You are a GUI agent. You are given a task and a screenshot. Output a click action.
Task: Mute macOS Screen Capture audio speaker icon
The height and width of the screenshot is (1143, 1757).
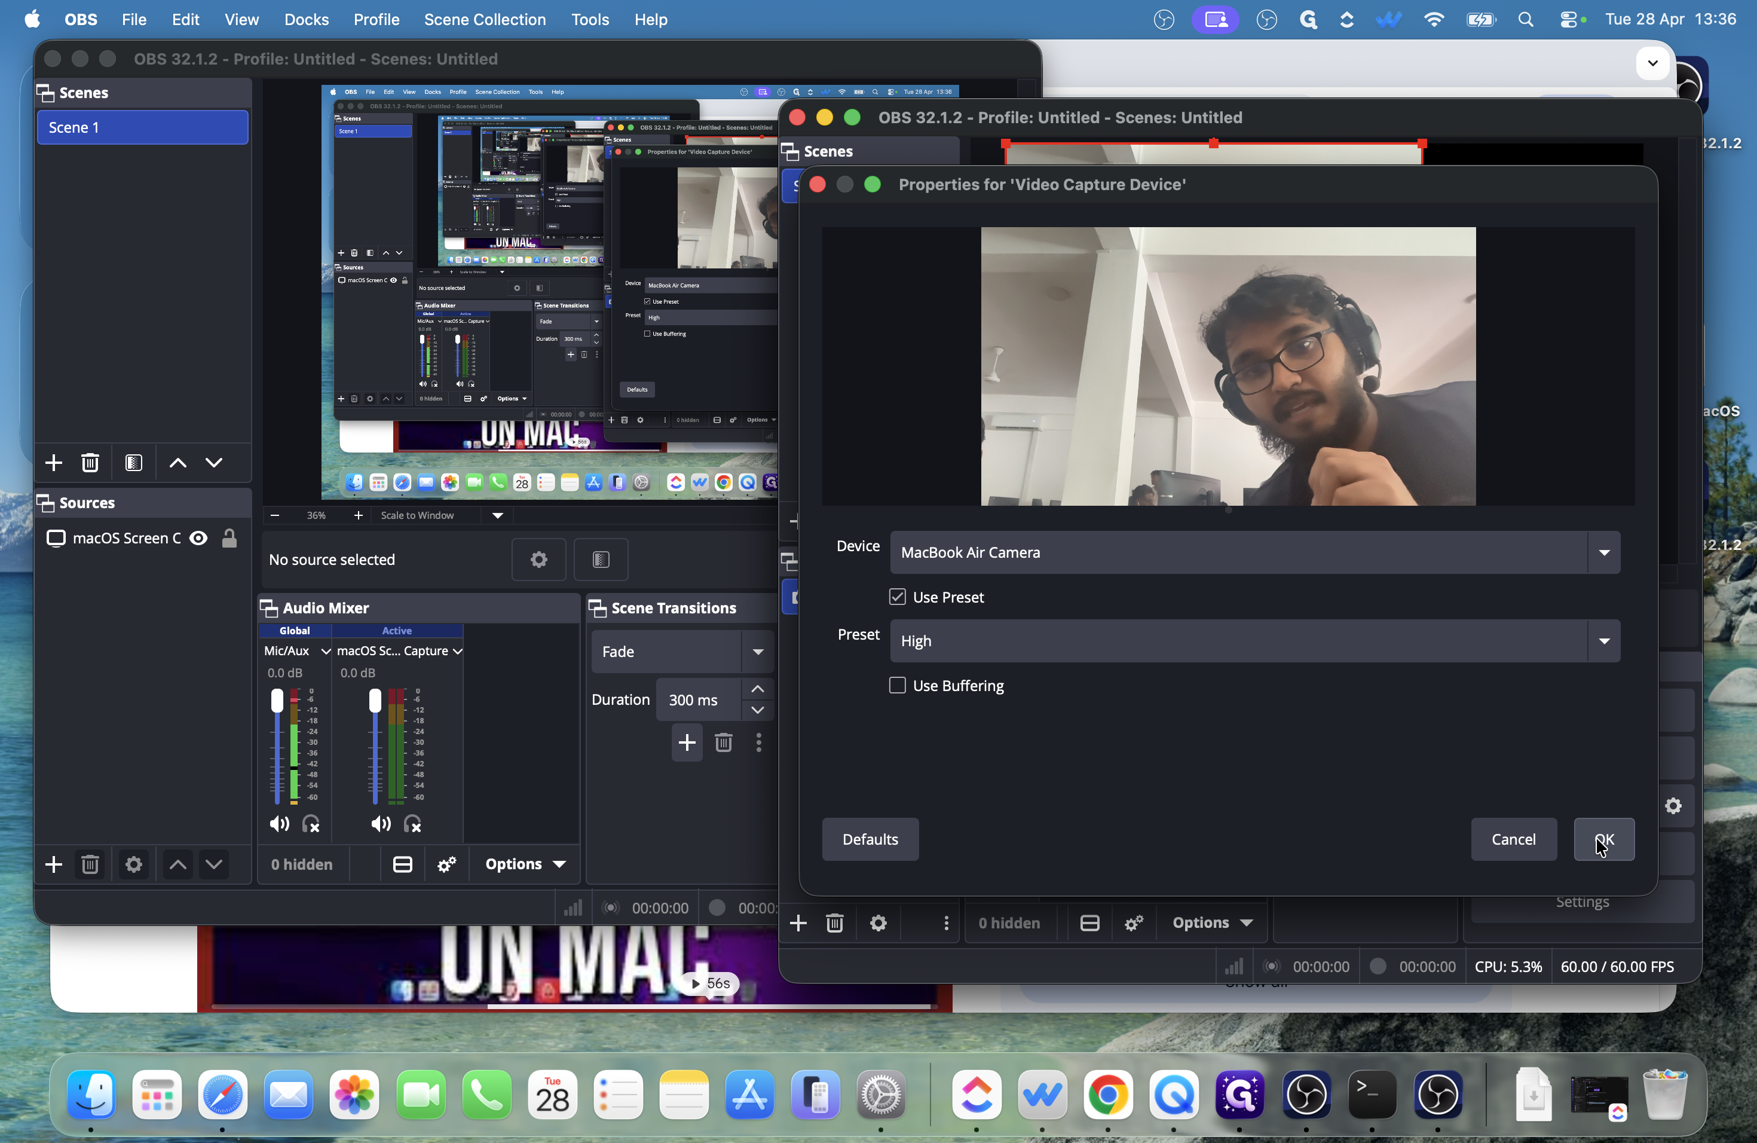click(x=381, y=824)
